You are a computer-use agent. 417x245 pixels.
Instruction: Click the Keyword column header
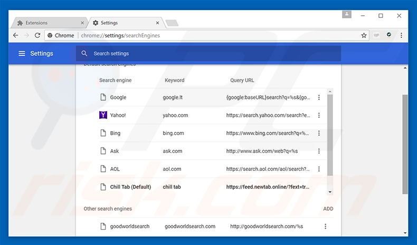click(x=175, y=80)
